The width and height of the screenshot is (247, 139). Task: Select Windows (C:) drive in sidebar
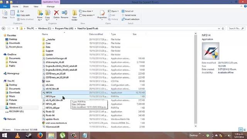click(15, 107)
